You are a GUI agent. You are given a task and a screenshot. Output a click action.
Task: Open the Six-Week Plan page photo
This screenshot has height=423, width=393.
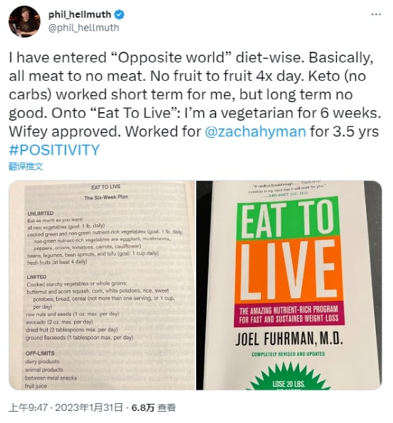click(102, 285)
